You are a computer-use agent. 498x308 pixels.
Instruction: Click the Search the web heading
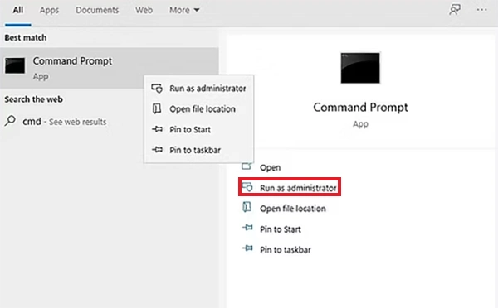pos(33,99)
